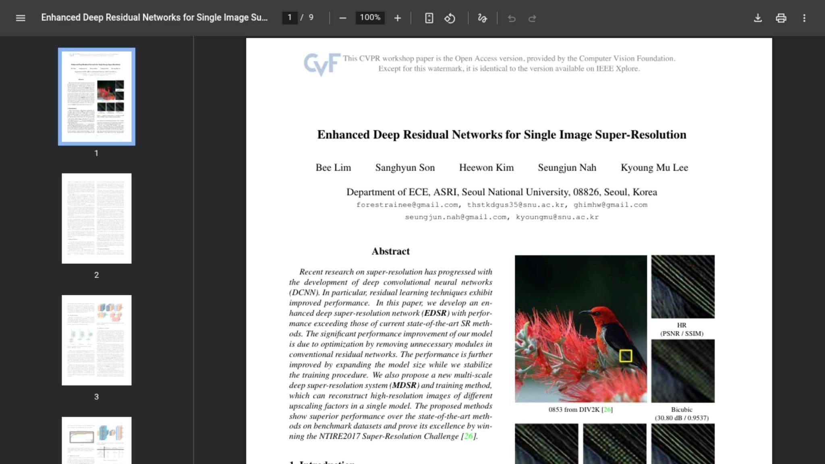This screenshot has height=464, width=825.
Task: Click the email thstkdgus35@snu.ac.kr
Action: point(516,205)
